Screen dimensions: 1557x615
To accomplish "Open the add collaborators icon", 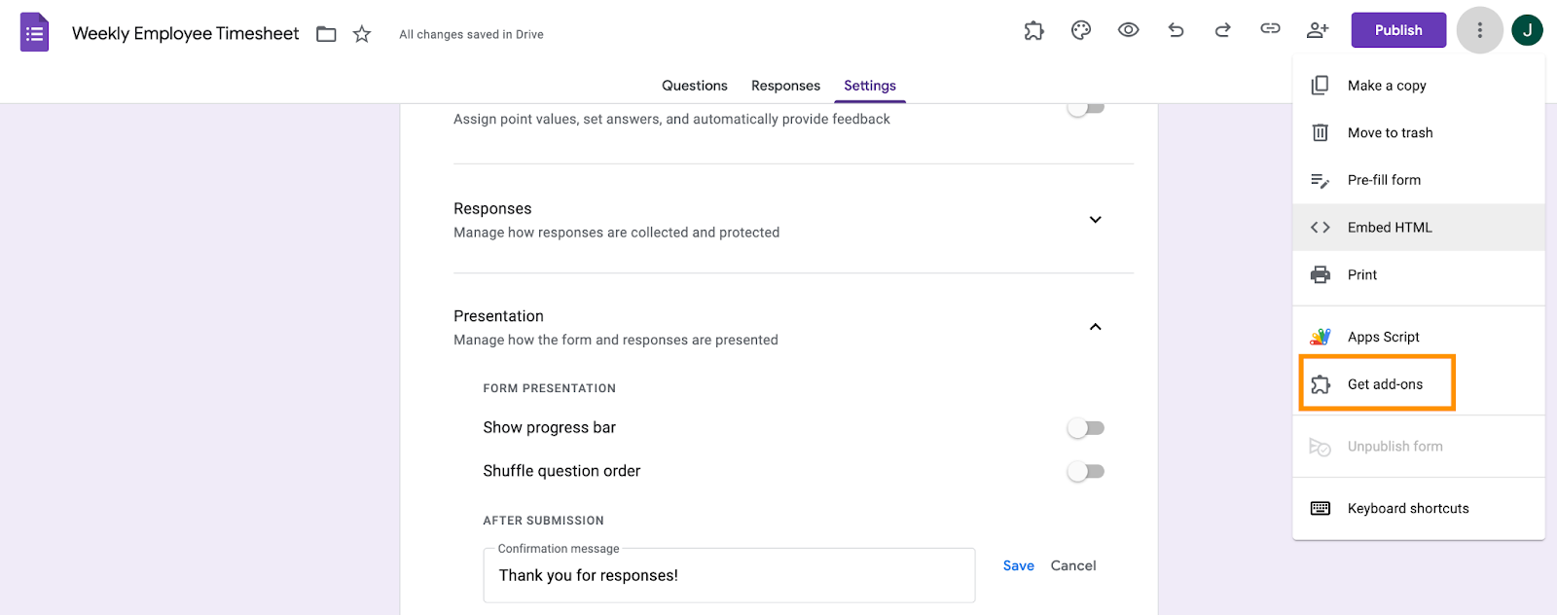I will click(1318, 30).
